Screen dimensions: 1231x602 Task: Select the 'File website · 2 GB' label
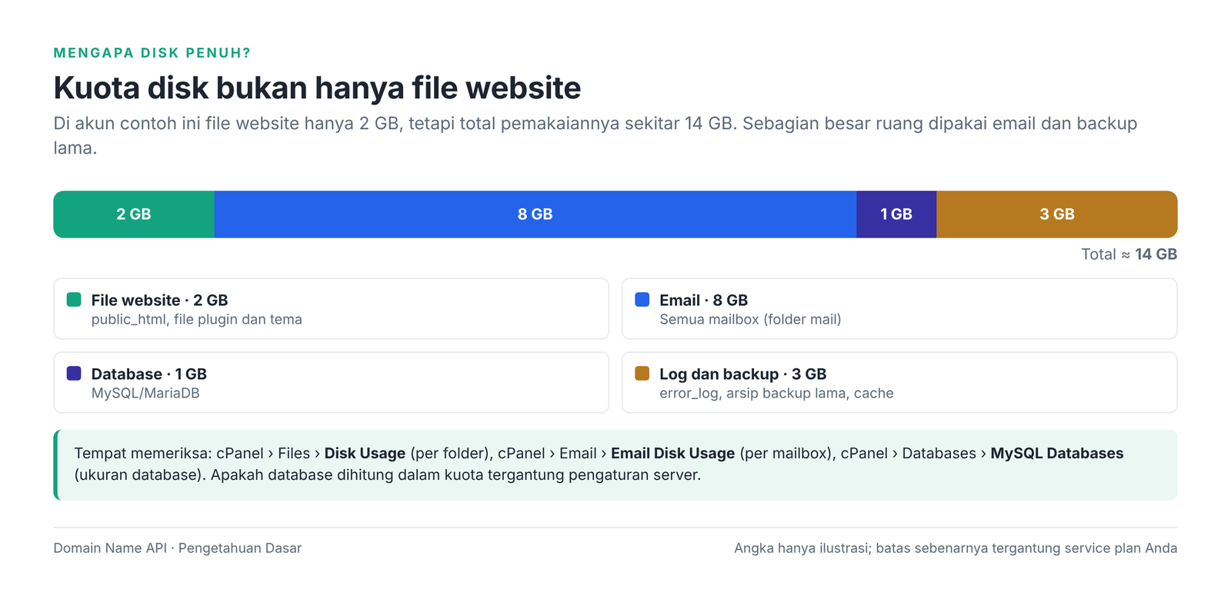159,301
